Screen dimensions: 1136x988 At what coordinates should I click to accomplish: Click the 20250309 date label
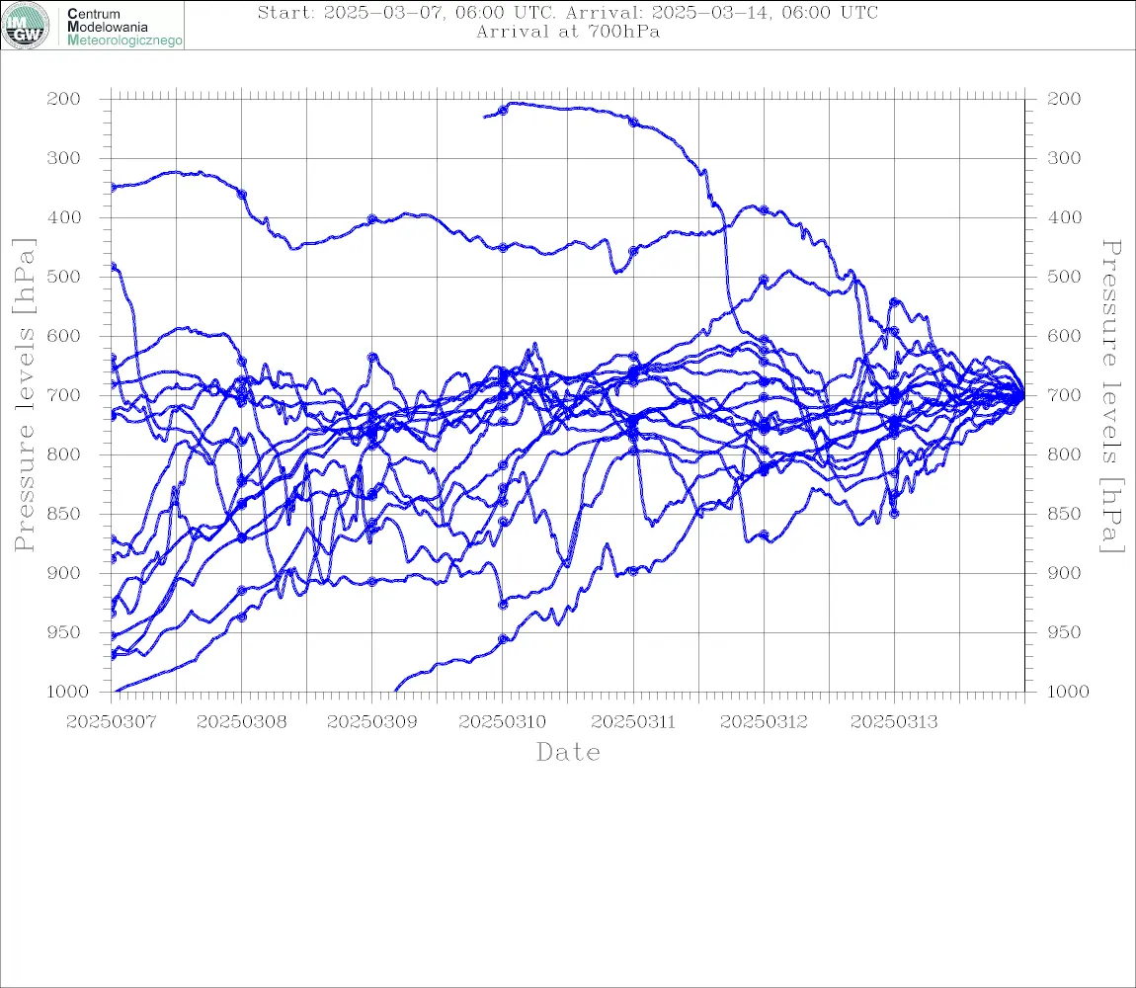372,722
